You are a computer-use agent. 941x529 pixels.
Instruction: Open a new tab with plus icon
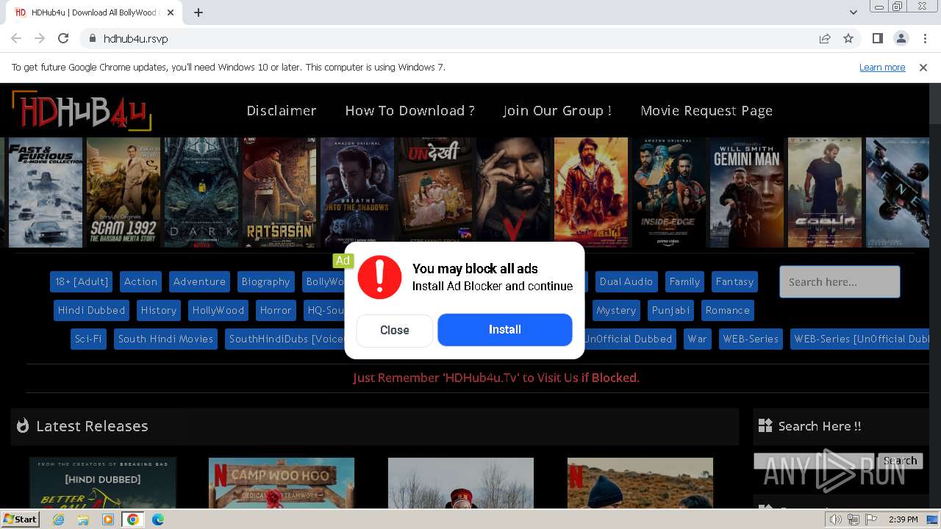[x=198, y=12]
